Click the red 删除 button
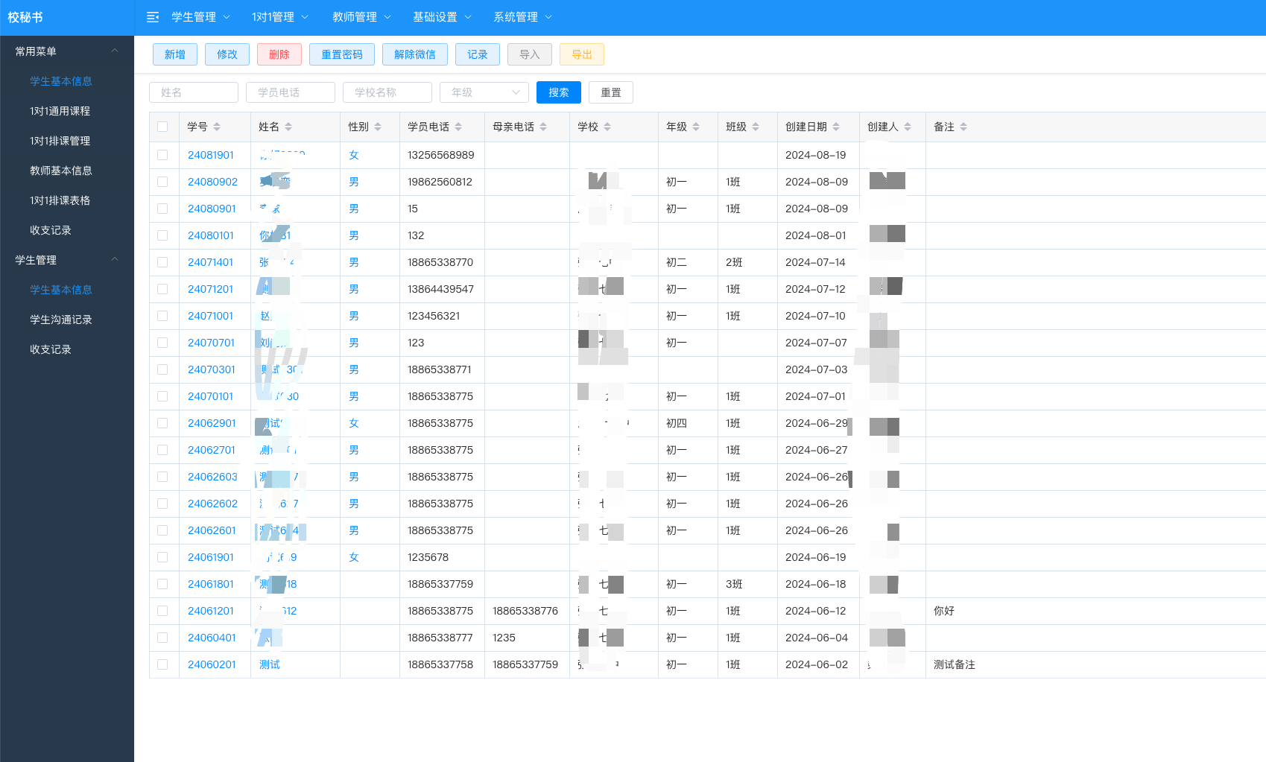The height and width of the screenshot is (762, 1266). 279,54
